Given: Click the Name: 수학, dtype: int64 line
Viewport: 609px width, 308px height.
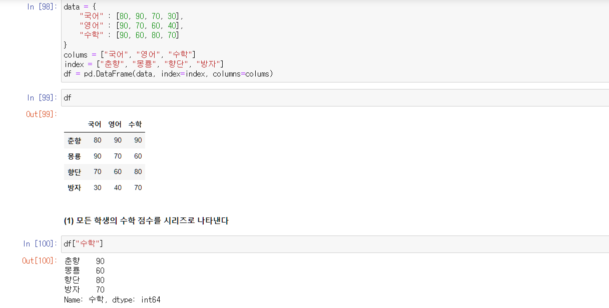Looking at the screenshot, I should coord(113,299).
